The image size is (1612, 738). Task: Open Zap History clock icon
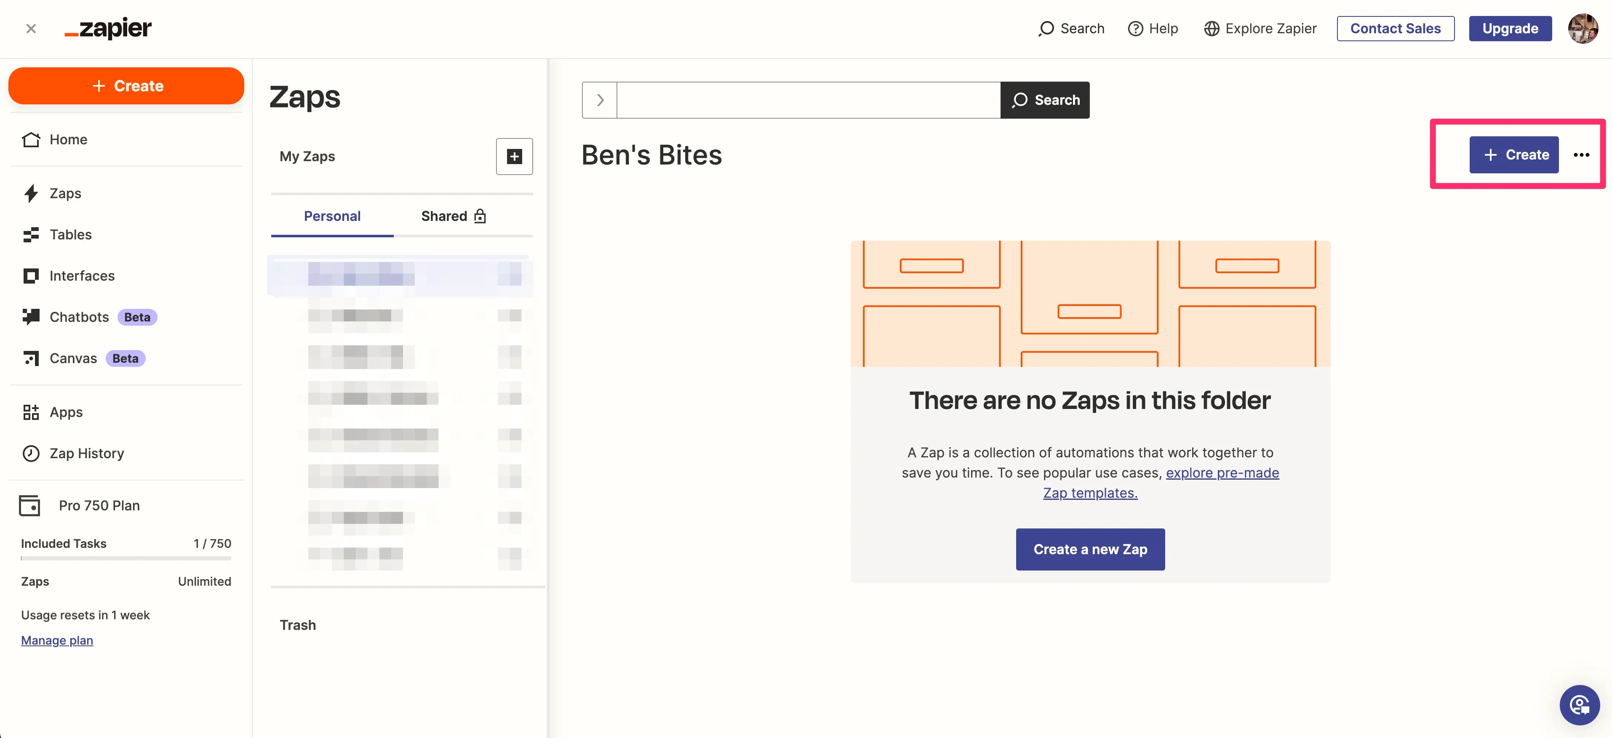click(31, 454)
